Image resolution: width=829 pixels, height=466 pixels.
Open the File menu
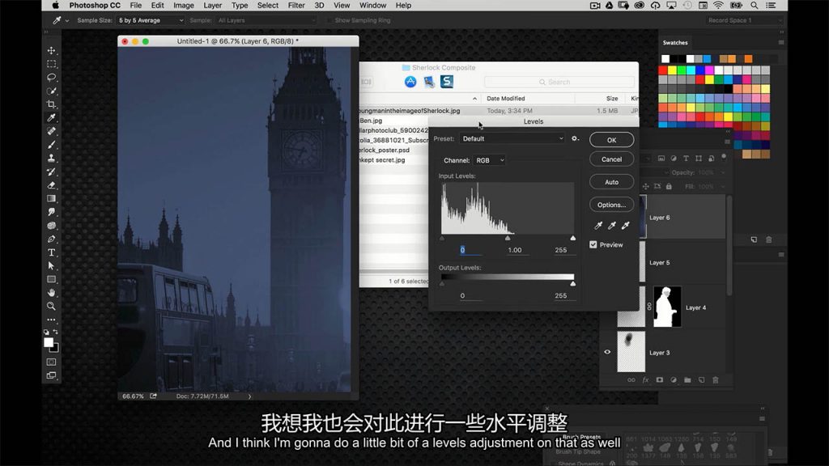(x=136, y=6)
